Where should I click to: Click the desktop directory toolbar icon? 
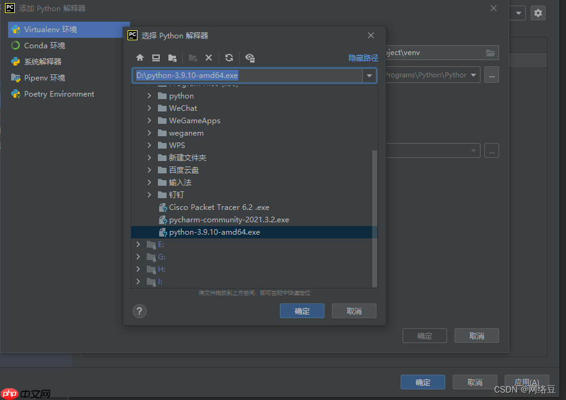coord(156,58)
